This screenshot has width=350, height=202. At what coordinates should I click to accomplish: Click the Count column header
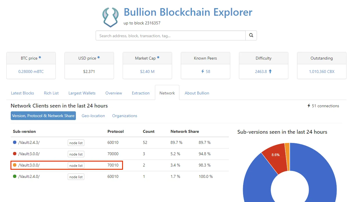coord(149,131)
